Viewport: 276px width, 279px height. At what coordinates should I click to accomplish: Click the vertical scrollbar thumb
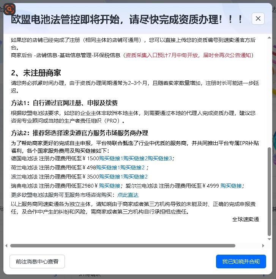(x=269, y=191)
